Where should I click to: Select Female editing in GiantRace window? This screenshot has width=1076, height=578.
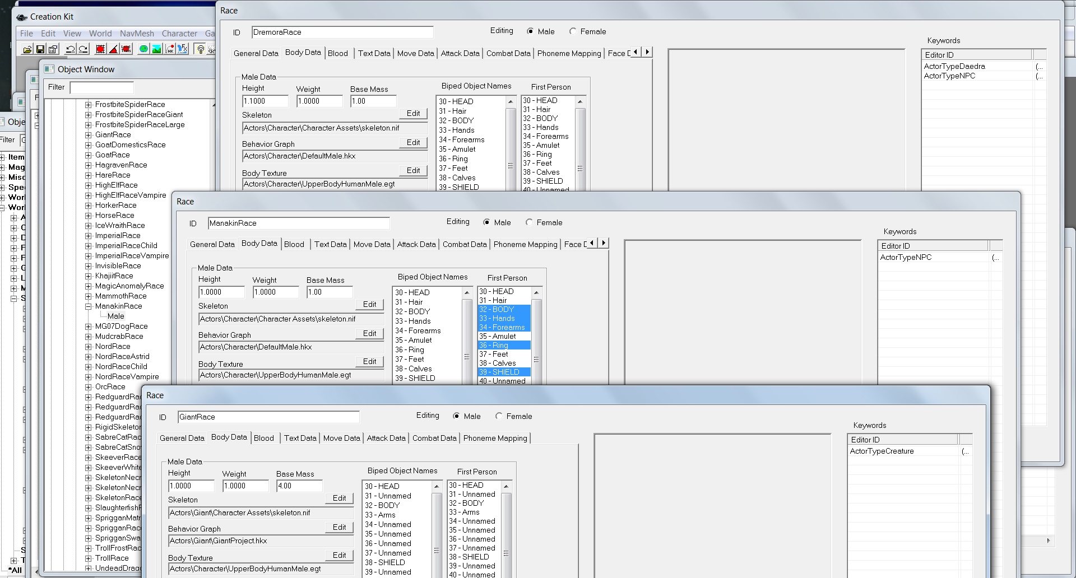pos(499,416)
